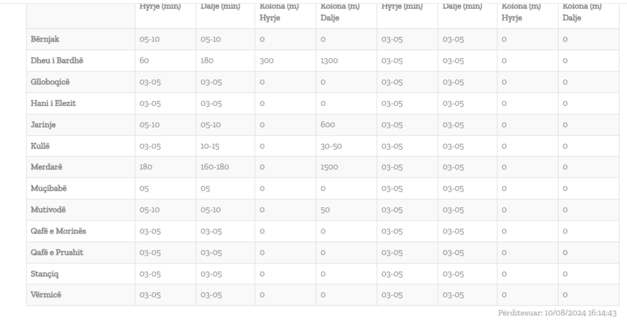Viewport: 627px width, 332px height.
Task: Click Jarinje's 600 exit queue value
Action: pyautogui.click(x=327, y=125)
